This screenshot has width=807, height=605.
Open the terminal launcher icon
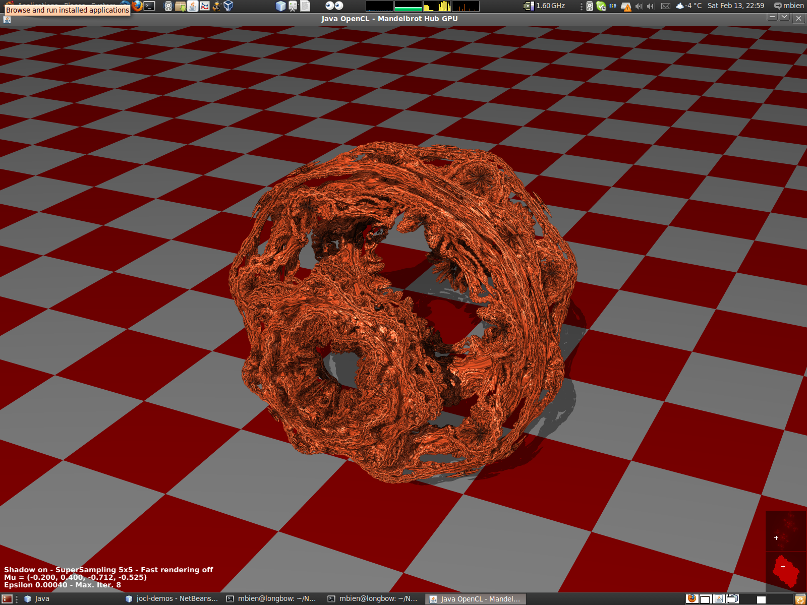[x=150, y=6]
